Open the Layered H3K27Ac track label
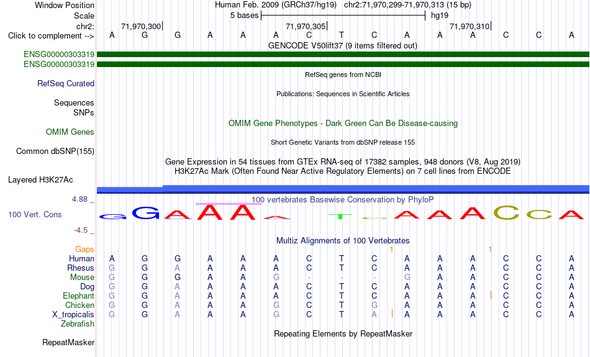Screen dimensions: 590x357 [40, 180]
